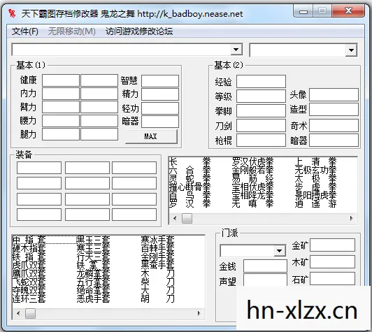This screenshot has width=372, height=332.
Task: Open the 文件(F) menu
Action: coord(25,31)
